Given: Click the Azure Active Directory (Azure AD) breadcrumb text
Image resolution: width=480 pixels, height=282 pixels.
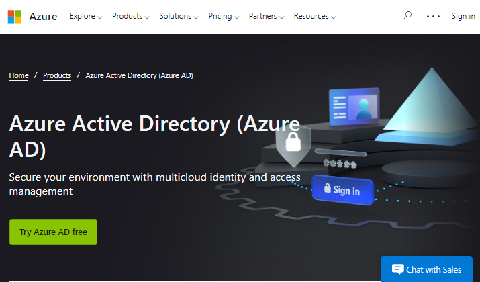Looking at the screenshot, I should (139, 75).
